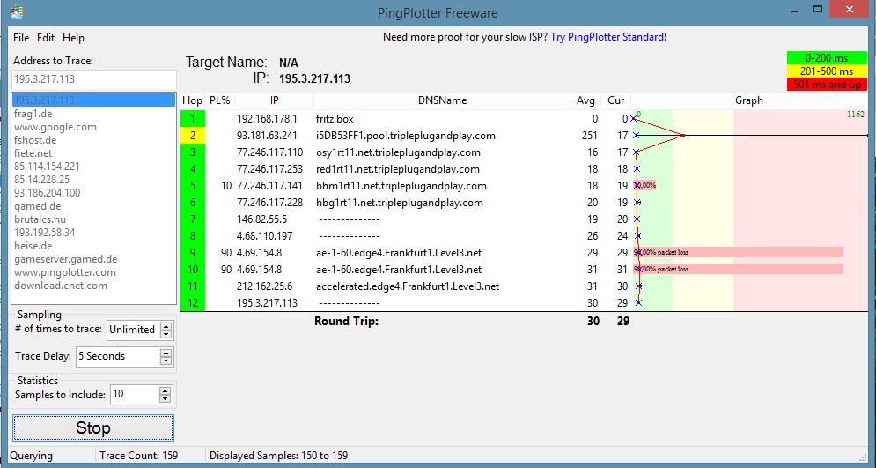
Task: Select heise.de in the address list
Action: pos(33,246)
